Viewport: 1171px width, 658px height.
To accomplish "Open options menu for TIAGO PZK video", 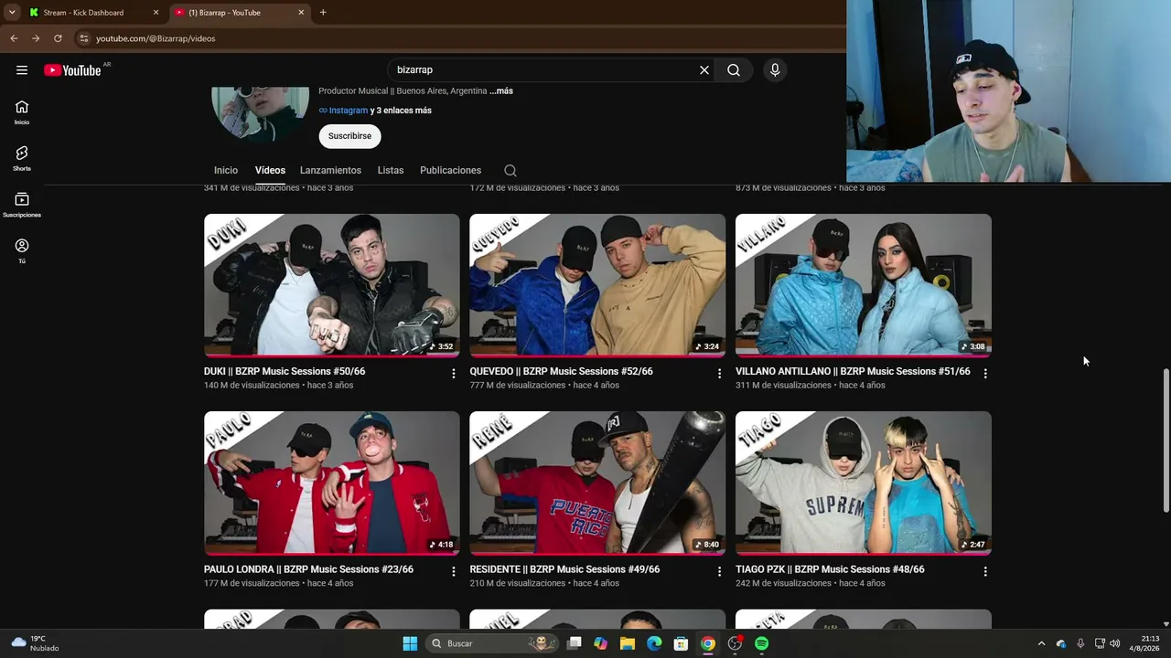I will click(985, 572).
